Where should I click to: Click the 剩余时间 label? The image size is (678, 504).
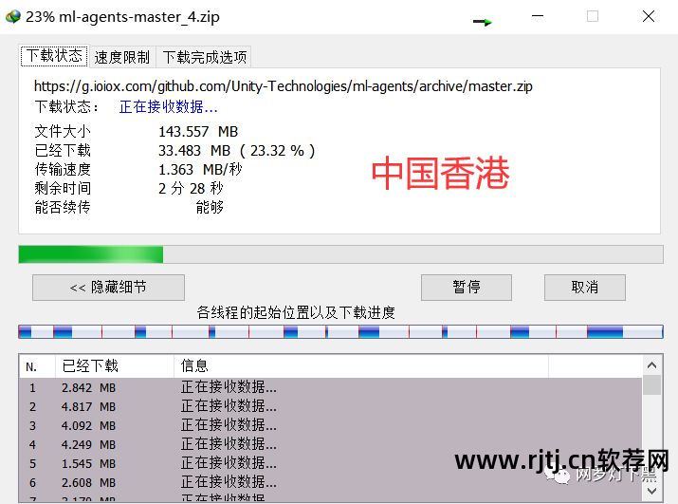(x=63, y=188)
